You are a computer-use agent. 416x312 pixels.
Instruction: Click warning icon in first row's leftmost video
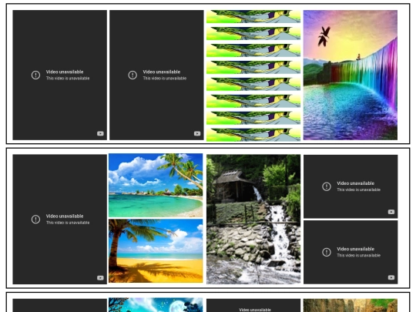click(35, 75)
